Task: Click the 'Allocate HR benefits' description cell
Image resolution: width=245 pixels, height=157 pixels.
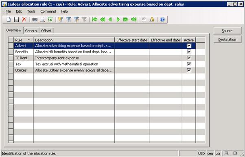Action: (x=74, y=52)
